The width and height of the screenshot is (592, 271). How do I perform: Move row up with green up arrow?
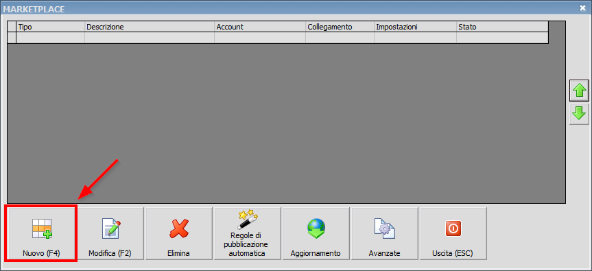point(579,91)
